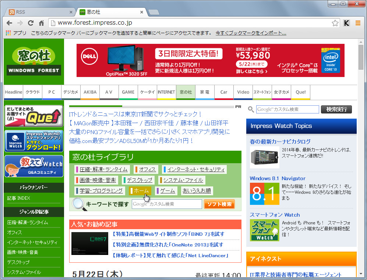The width and height of the screenshot is (367, 280).
Task: Bookmark this page with the star
Action: coord(335,23)
